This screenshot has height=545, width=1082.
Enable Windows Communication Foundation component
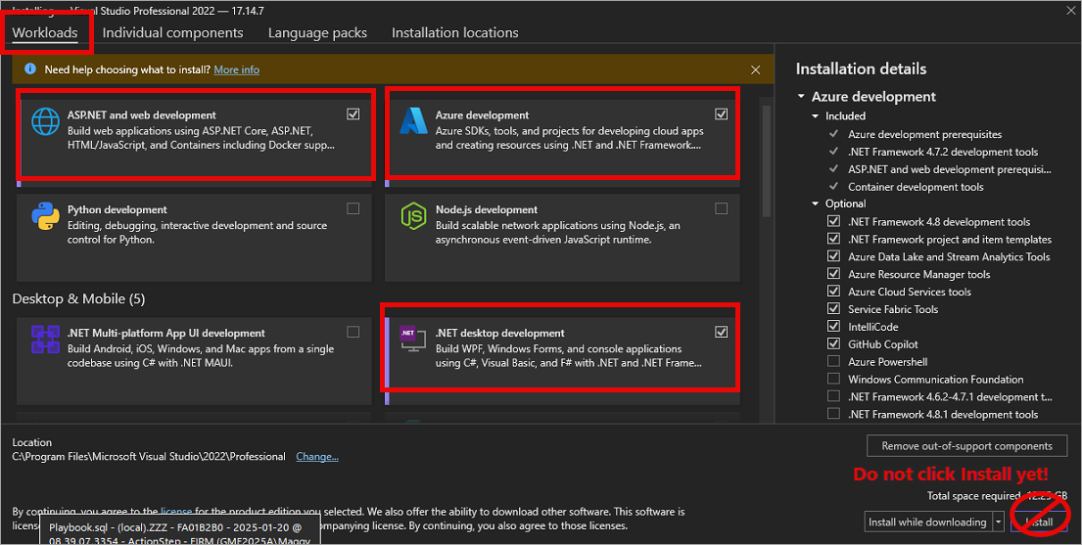tap(833, 379)
